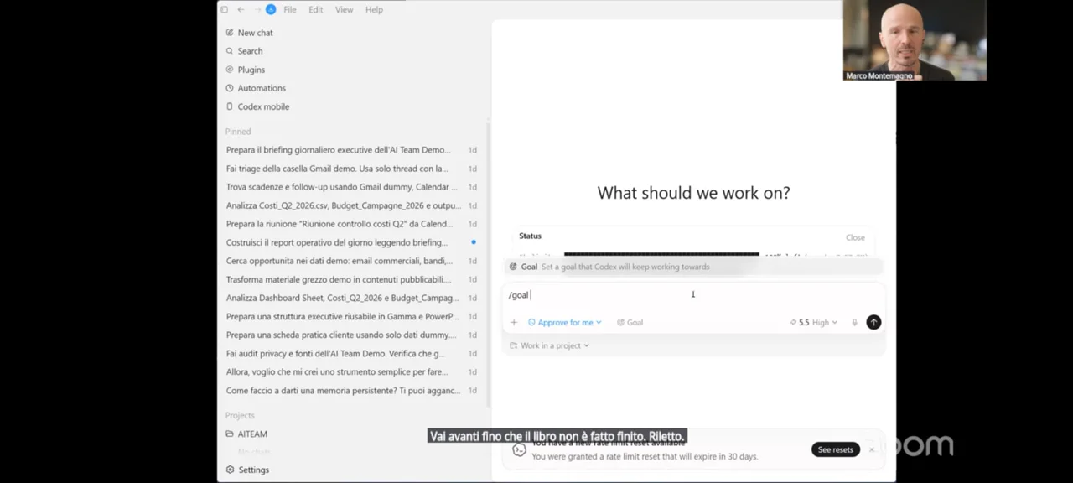Open chat 'Costruisci il report operativo del giorno'
Viewport: 1073px width, 483px height.
(x=351, y=242)
